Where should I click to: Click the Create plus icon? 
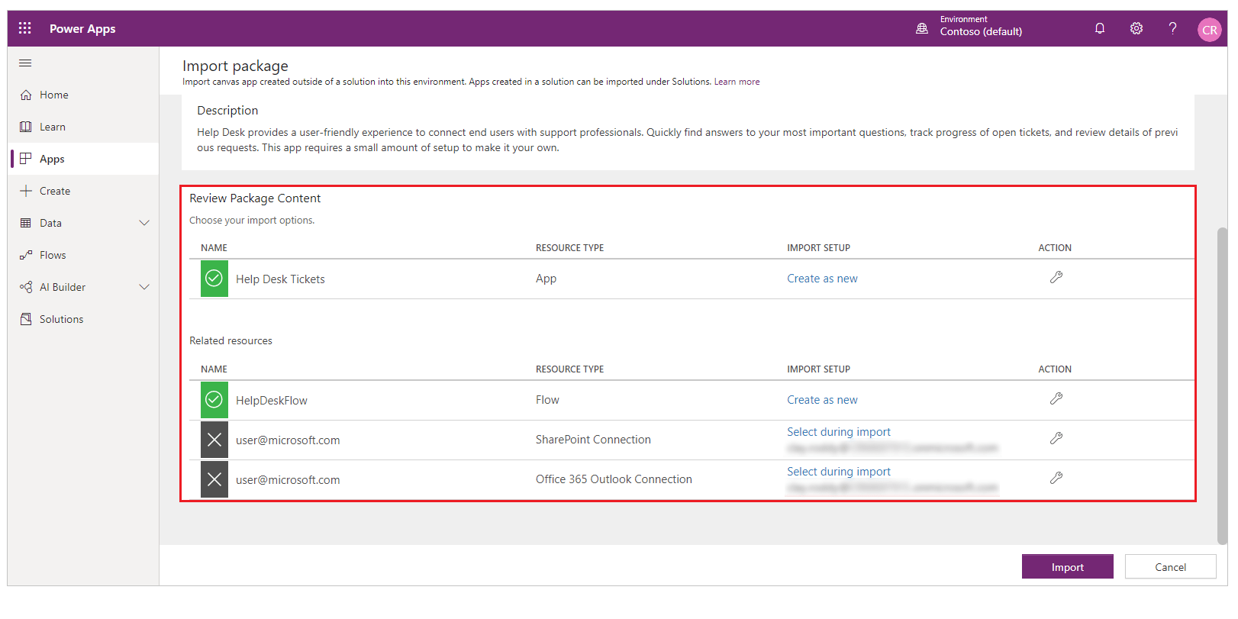pos(26,191)
